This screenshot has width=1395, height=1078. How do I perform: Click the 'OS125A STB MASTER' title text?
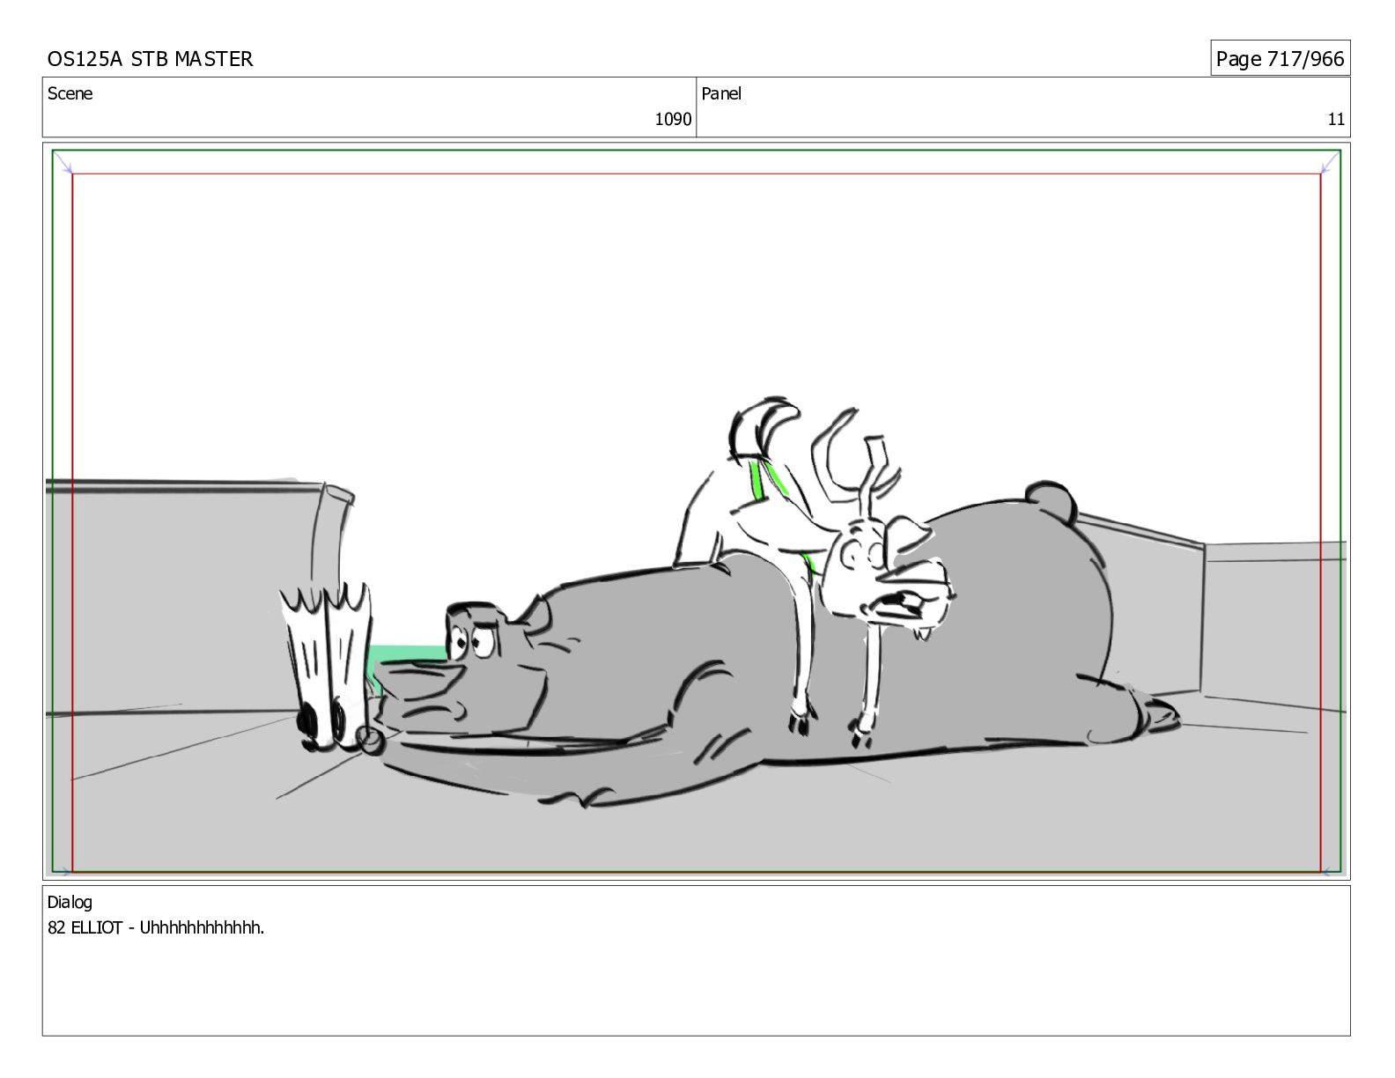[x=150, y=59]
